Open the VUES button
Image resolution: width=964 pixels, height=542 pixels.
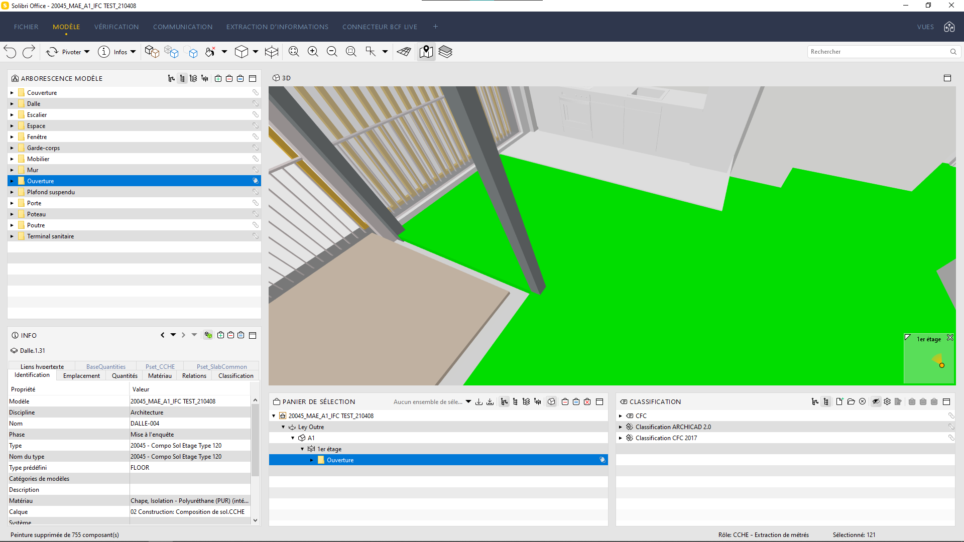925,27
